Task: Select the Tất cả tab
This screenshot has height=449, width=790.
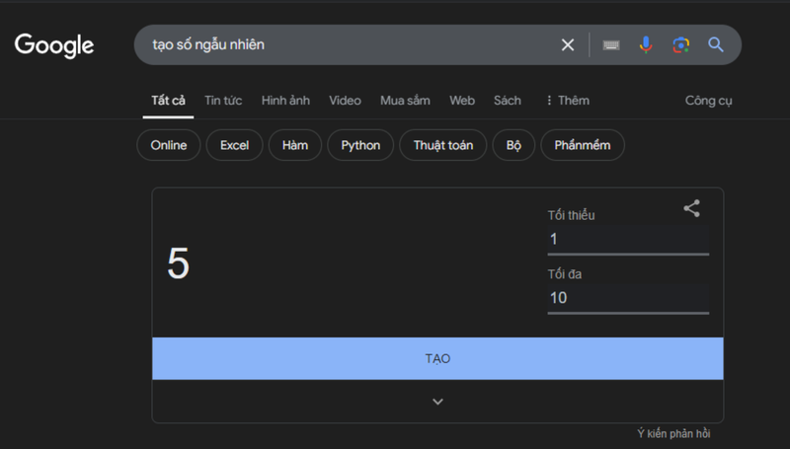Action: pyautogui.click(x=168, y=101)
